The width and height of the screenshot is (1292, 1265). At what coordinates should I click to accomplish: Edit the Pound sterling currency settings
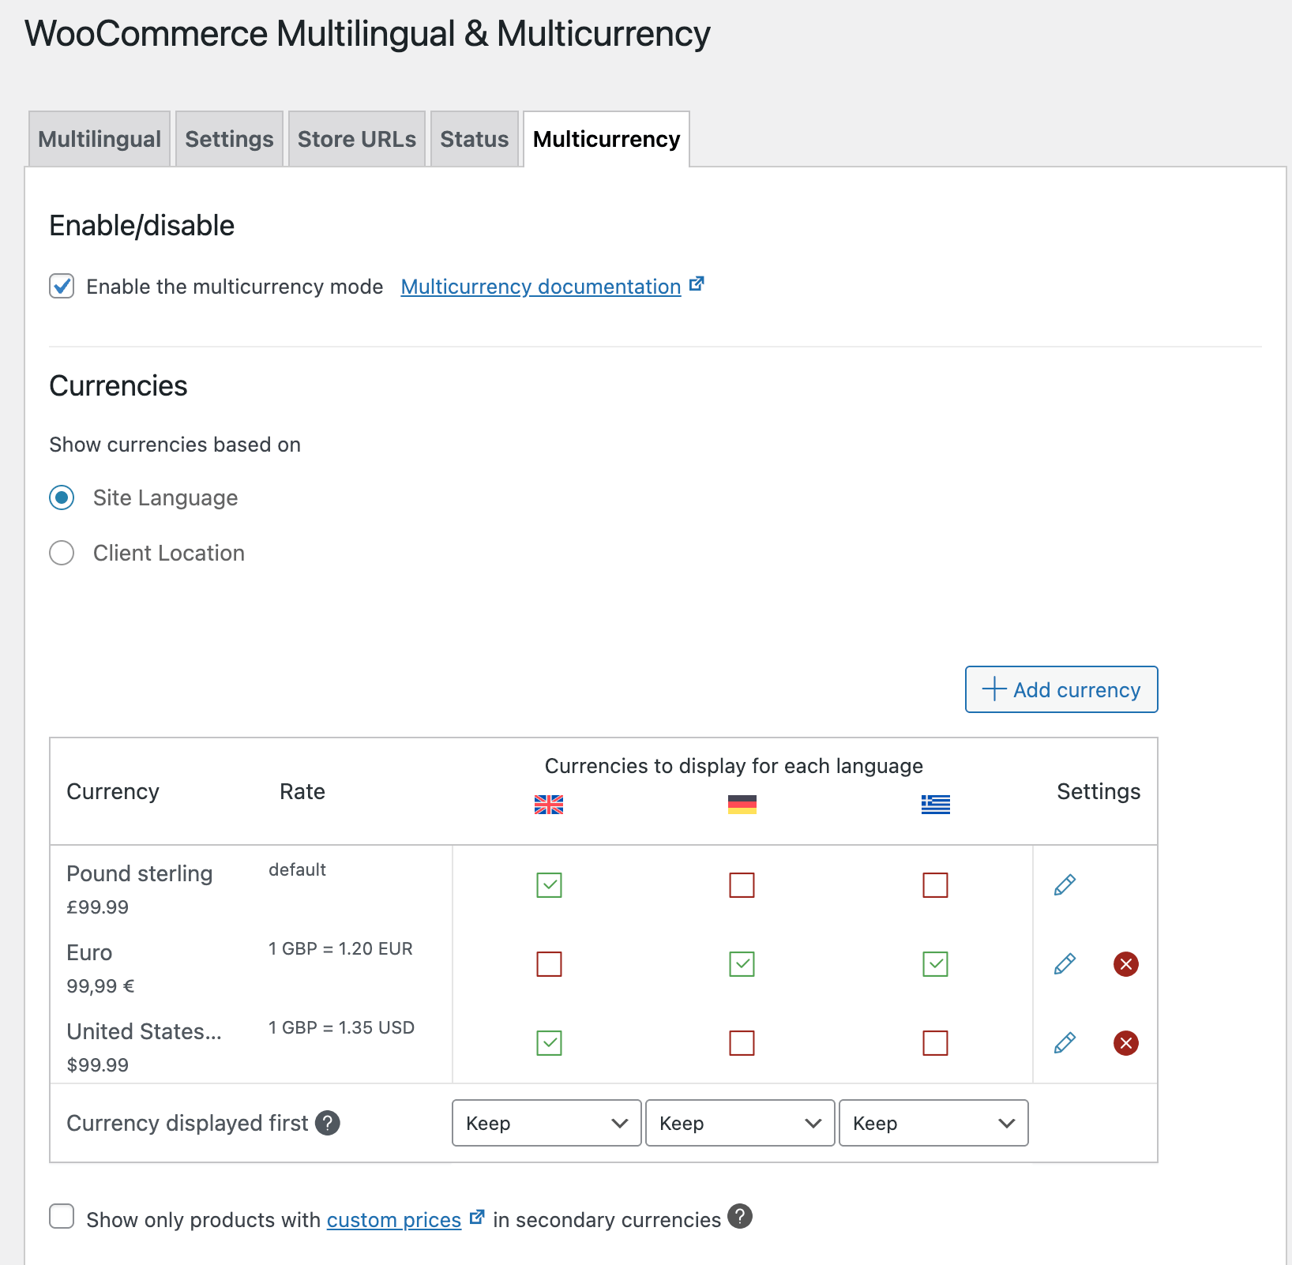1064,885
